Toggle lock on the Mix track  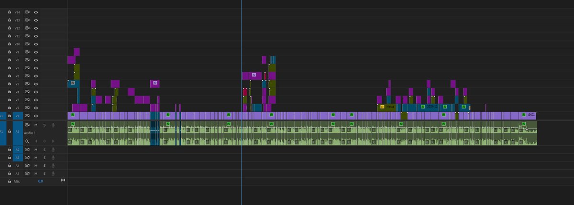(10, 181)
